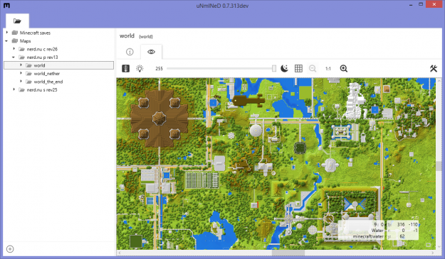Switch to the eye map view tab

[x=151, y=52]
